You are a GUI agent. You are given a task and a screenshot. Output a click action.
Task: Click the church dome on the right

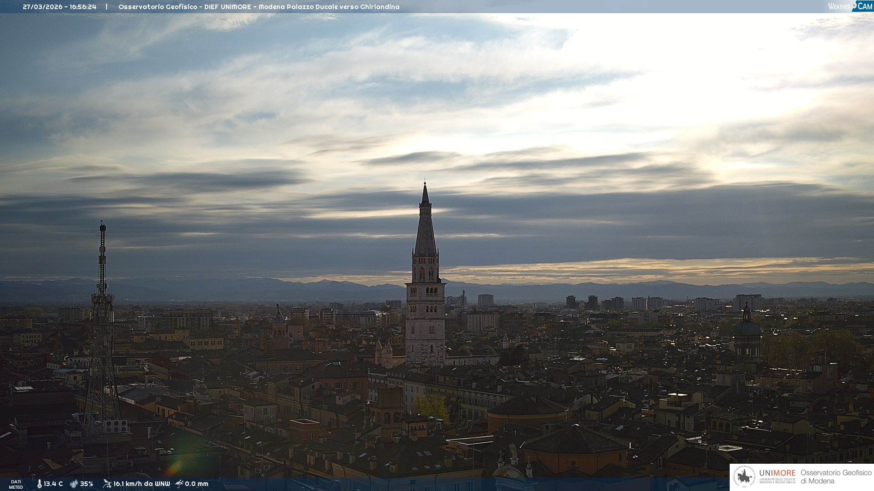click(x=747, y=327)
